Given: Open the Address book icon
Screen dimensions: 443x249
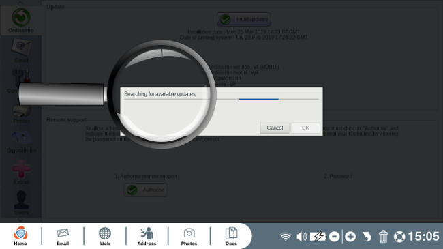Looking at the screenshot, I should (x=147, y=236).
